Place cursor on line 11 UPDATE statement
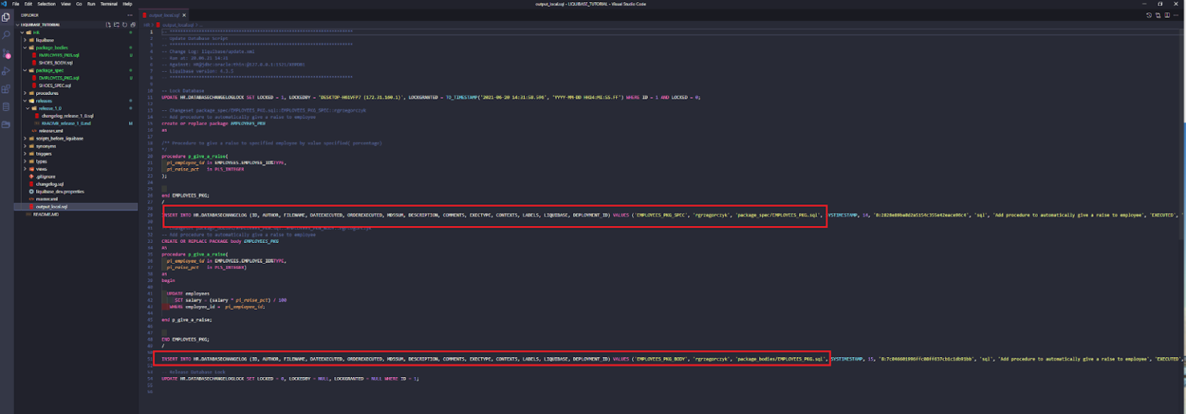1186x414 pixels. coord(431,98)
